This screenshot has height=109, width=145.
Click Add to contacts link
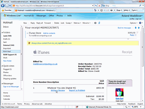pos(49,33)
